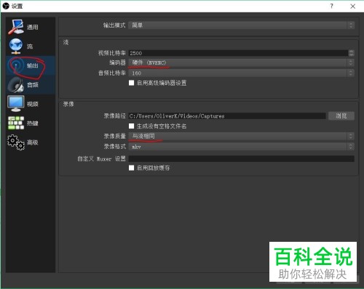Image resolution: width=364 pixels, height=289 pixels.
Task: Open the 输出模式 dropdown set to 简单
Action: pyautogui.click(x=242, y=25)
